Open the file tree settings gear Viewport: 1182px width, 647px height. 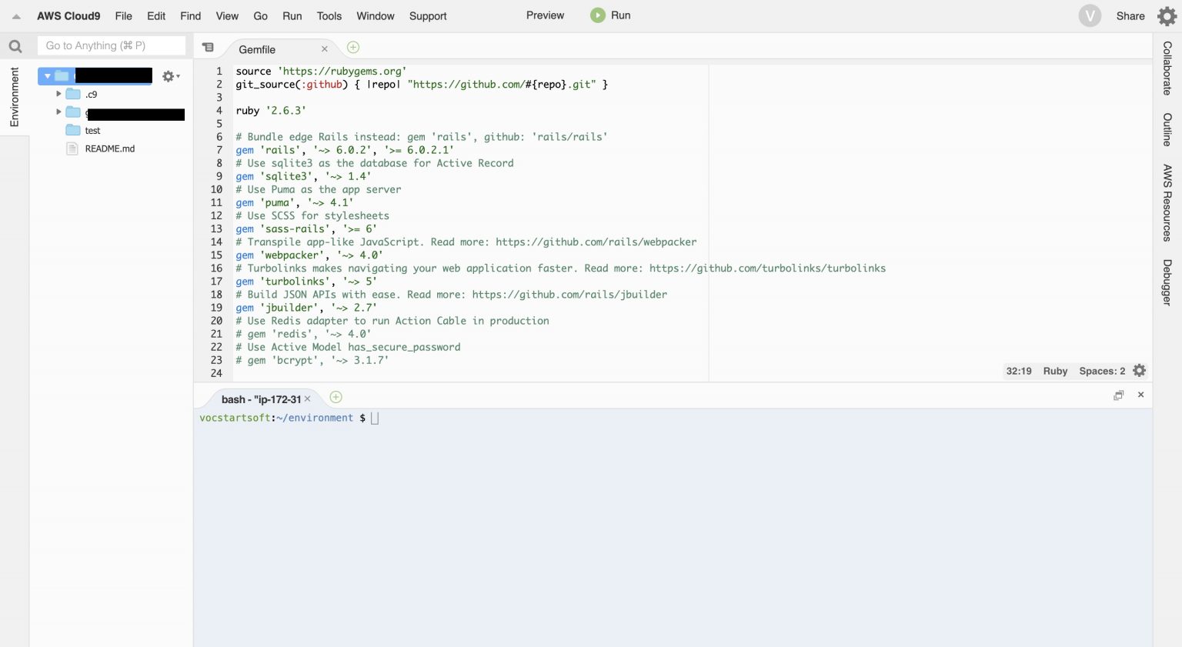[x=169, y=76]
